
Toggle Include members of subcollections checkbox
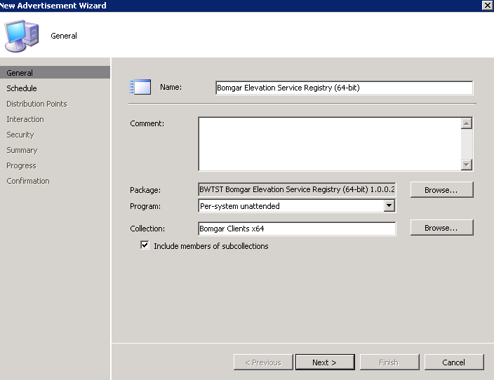(145, 245)
